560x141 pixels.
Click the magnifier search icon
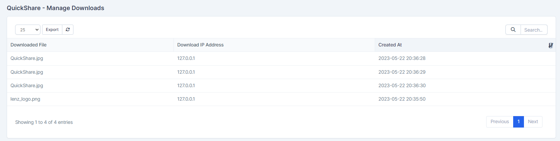(x=513, y=30)
